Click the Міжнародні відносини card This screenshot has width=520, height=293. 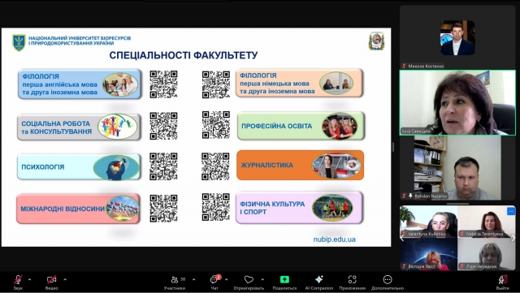[78, 209]
